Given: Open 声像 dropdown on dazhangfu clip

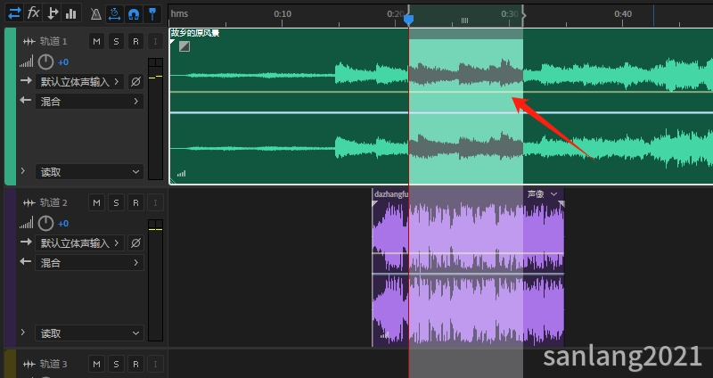Looking at the screenshot, I should point(554,193).
